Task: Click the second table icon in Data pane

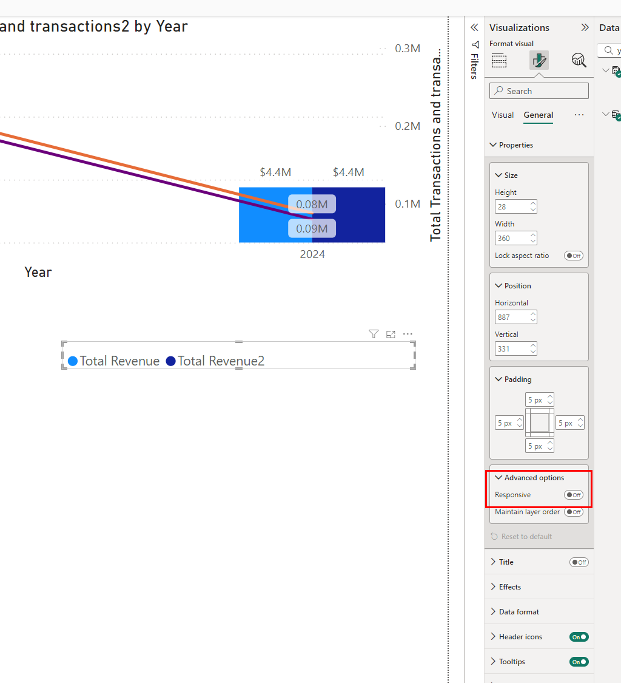Action: (616, 115)
